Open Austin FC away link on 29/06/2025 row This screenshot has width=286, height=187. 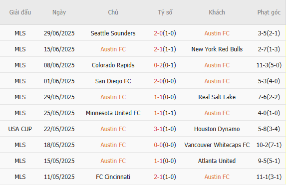pyautogui.click(x=217, y=33)
